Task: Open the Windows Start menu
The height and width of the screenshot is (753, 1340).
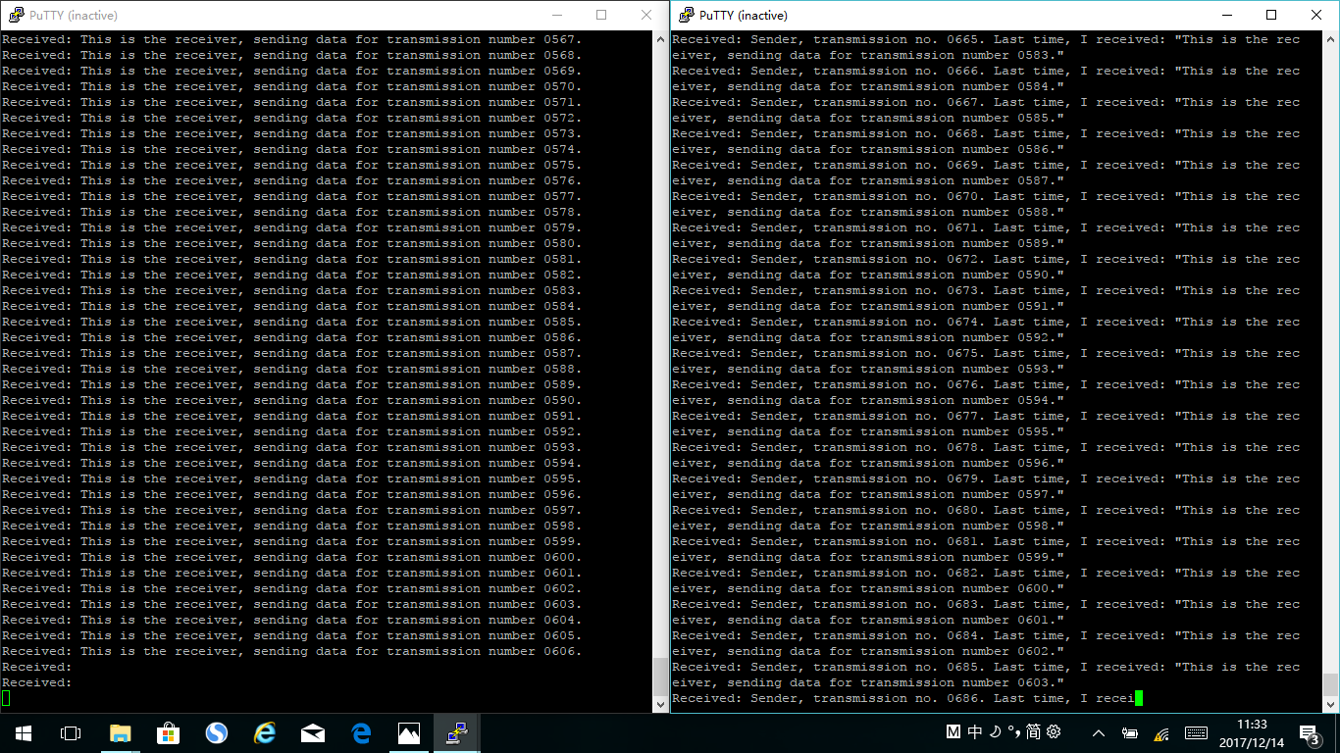Action: point(23,732)
